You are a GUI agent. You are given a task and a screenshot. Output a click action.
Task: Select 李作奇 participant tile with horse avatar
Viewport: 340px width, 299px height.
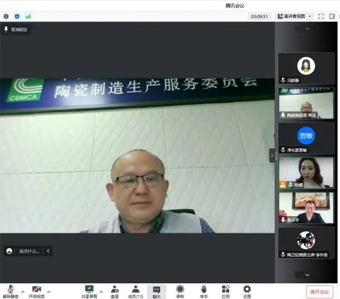[x=306, y=243]
